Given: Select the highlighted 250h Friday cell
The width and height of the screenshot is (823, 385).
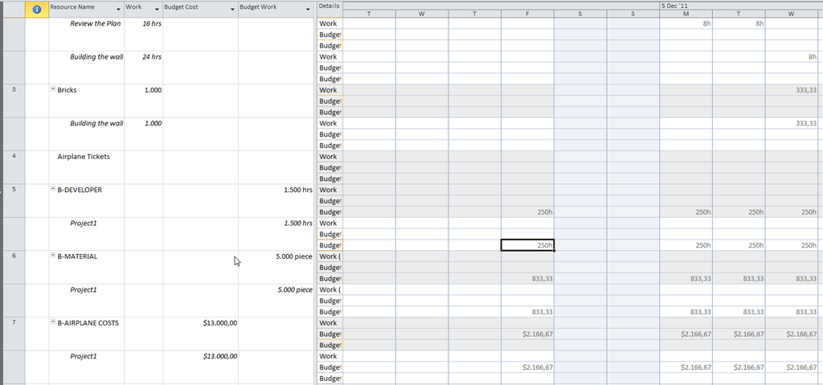Looking at the screenshot, I should 527,245.
